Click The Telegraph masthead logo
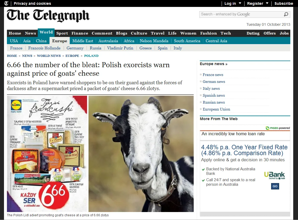This screenshot has width=298, height=220. point(48,16)
